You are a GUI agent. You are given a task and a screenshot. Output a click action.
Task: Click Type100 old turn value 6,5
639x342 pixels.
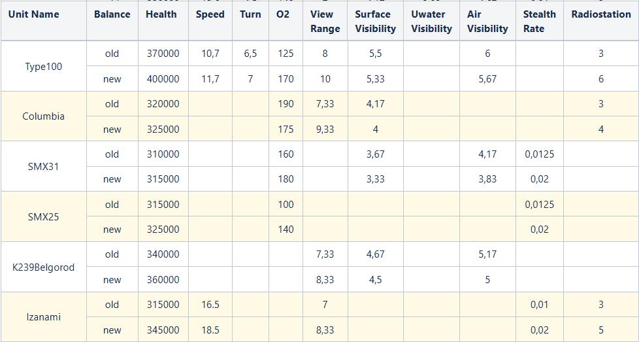(x=250, y=54)
